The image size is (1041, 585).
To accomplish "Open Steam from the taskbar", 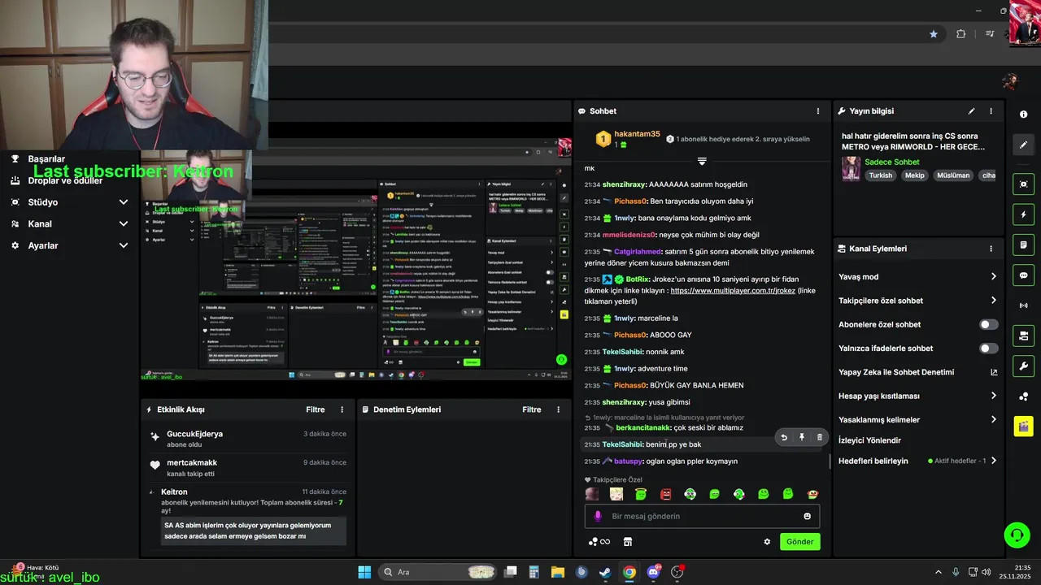I will tap(605, 572).
